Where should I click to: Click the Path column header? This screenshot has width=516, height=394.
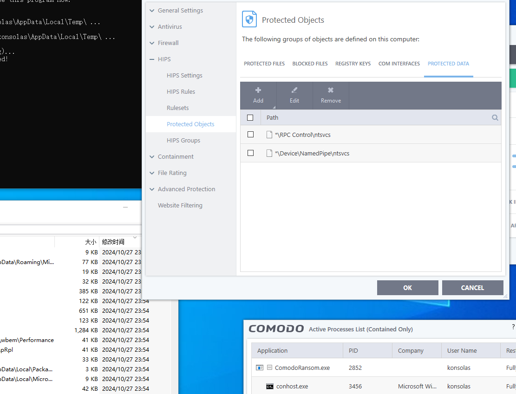tap(272, 117)
